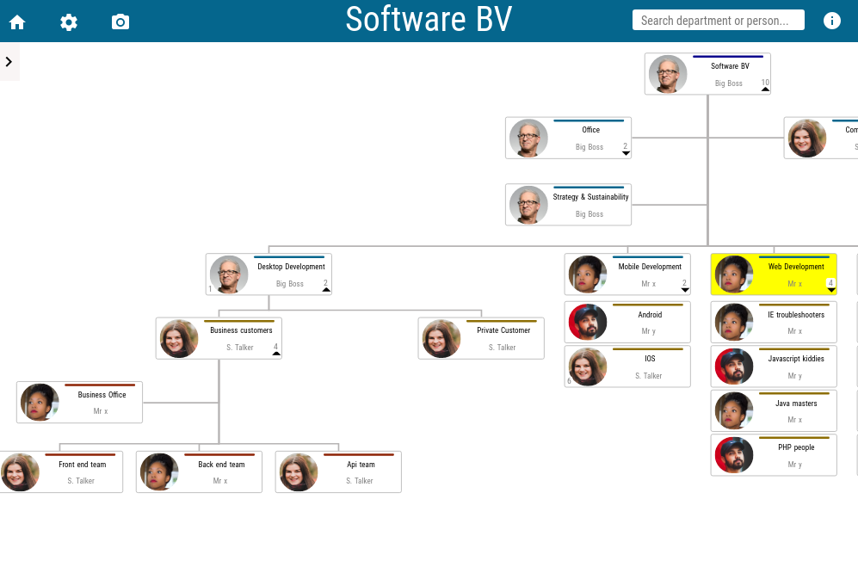Click the Javascript kiddies avatar

click(734, 367)
